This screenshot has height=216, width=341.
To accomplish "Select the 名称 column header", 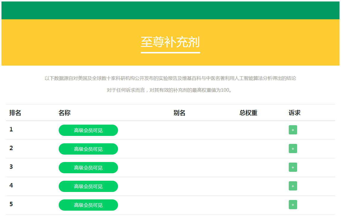I will (x=64, y=113).
